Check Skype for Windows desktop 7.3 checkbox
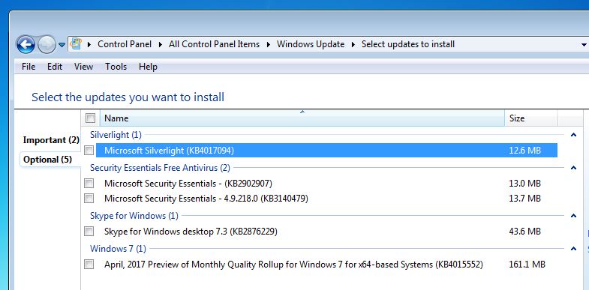Viewport: 589px width, 290px height. tap(89, 232)
